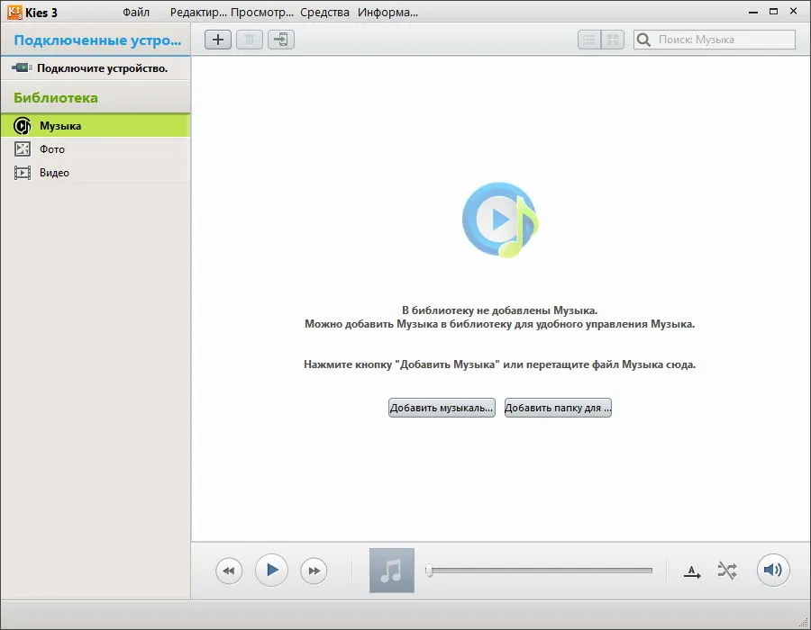The image size is (811, 630).
Task: Toggle the repeat A playback mode
Action: (692, 572)
